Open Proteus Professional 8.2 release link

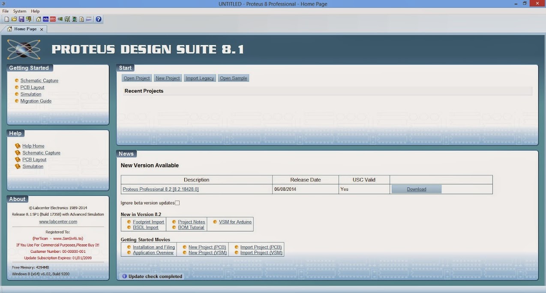coord(161,189)
